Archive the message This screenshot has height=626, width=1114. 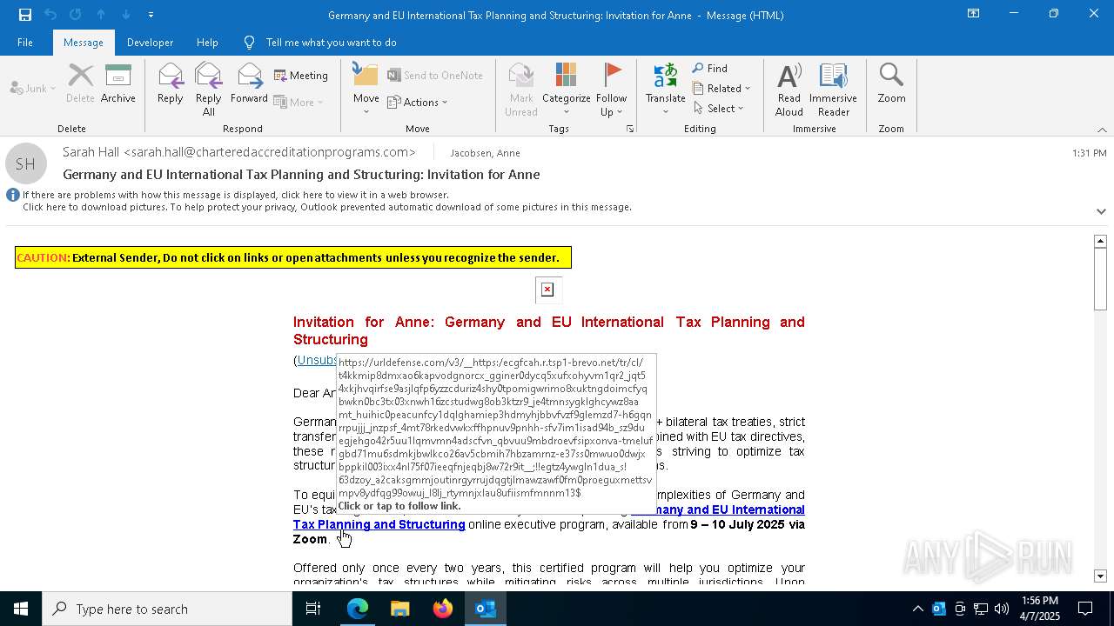click(118, 84)
